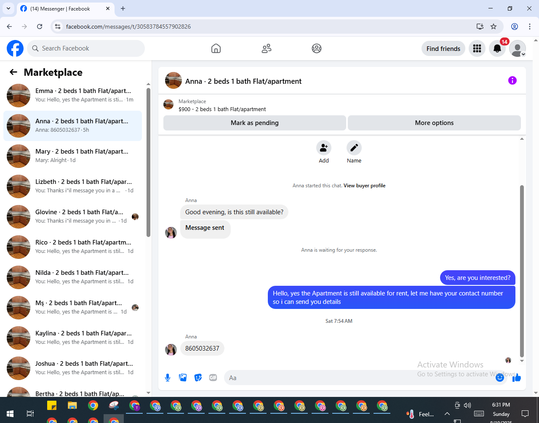
Task: Click chat scroll down arrow
Action: pyautogui.click(x=522, y=361)
